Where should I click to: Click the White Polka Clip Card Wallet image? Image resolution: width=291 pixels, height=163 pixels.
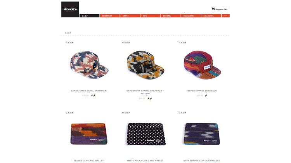coord(146,134)
